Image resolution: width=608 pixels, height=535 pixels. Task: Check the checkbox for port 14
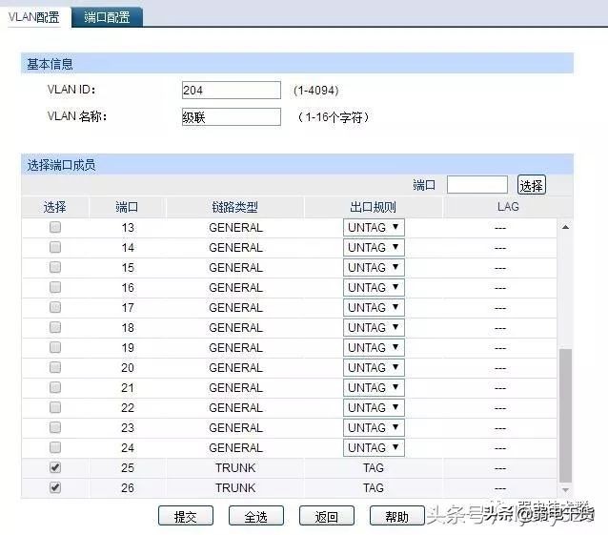(55, 247)
